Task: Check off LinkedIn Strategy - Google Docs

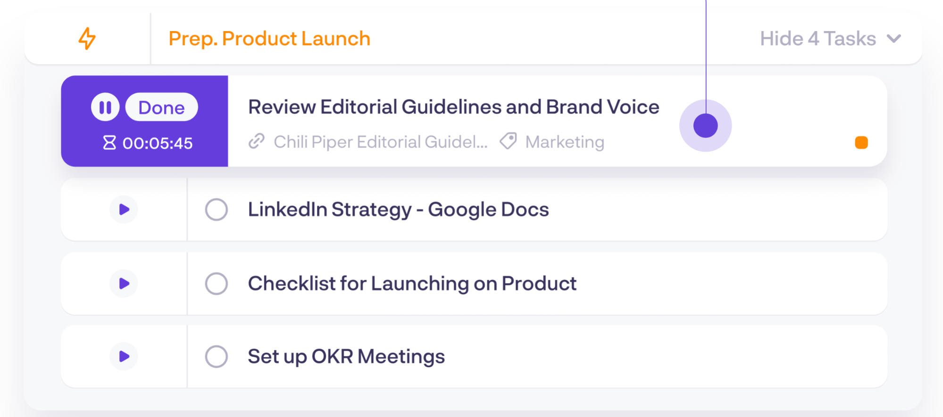Action: tap(217, 209)
